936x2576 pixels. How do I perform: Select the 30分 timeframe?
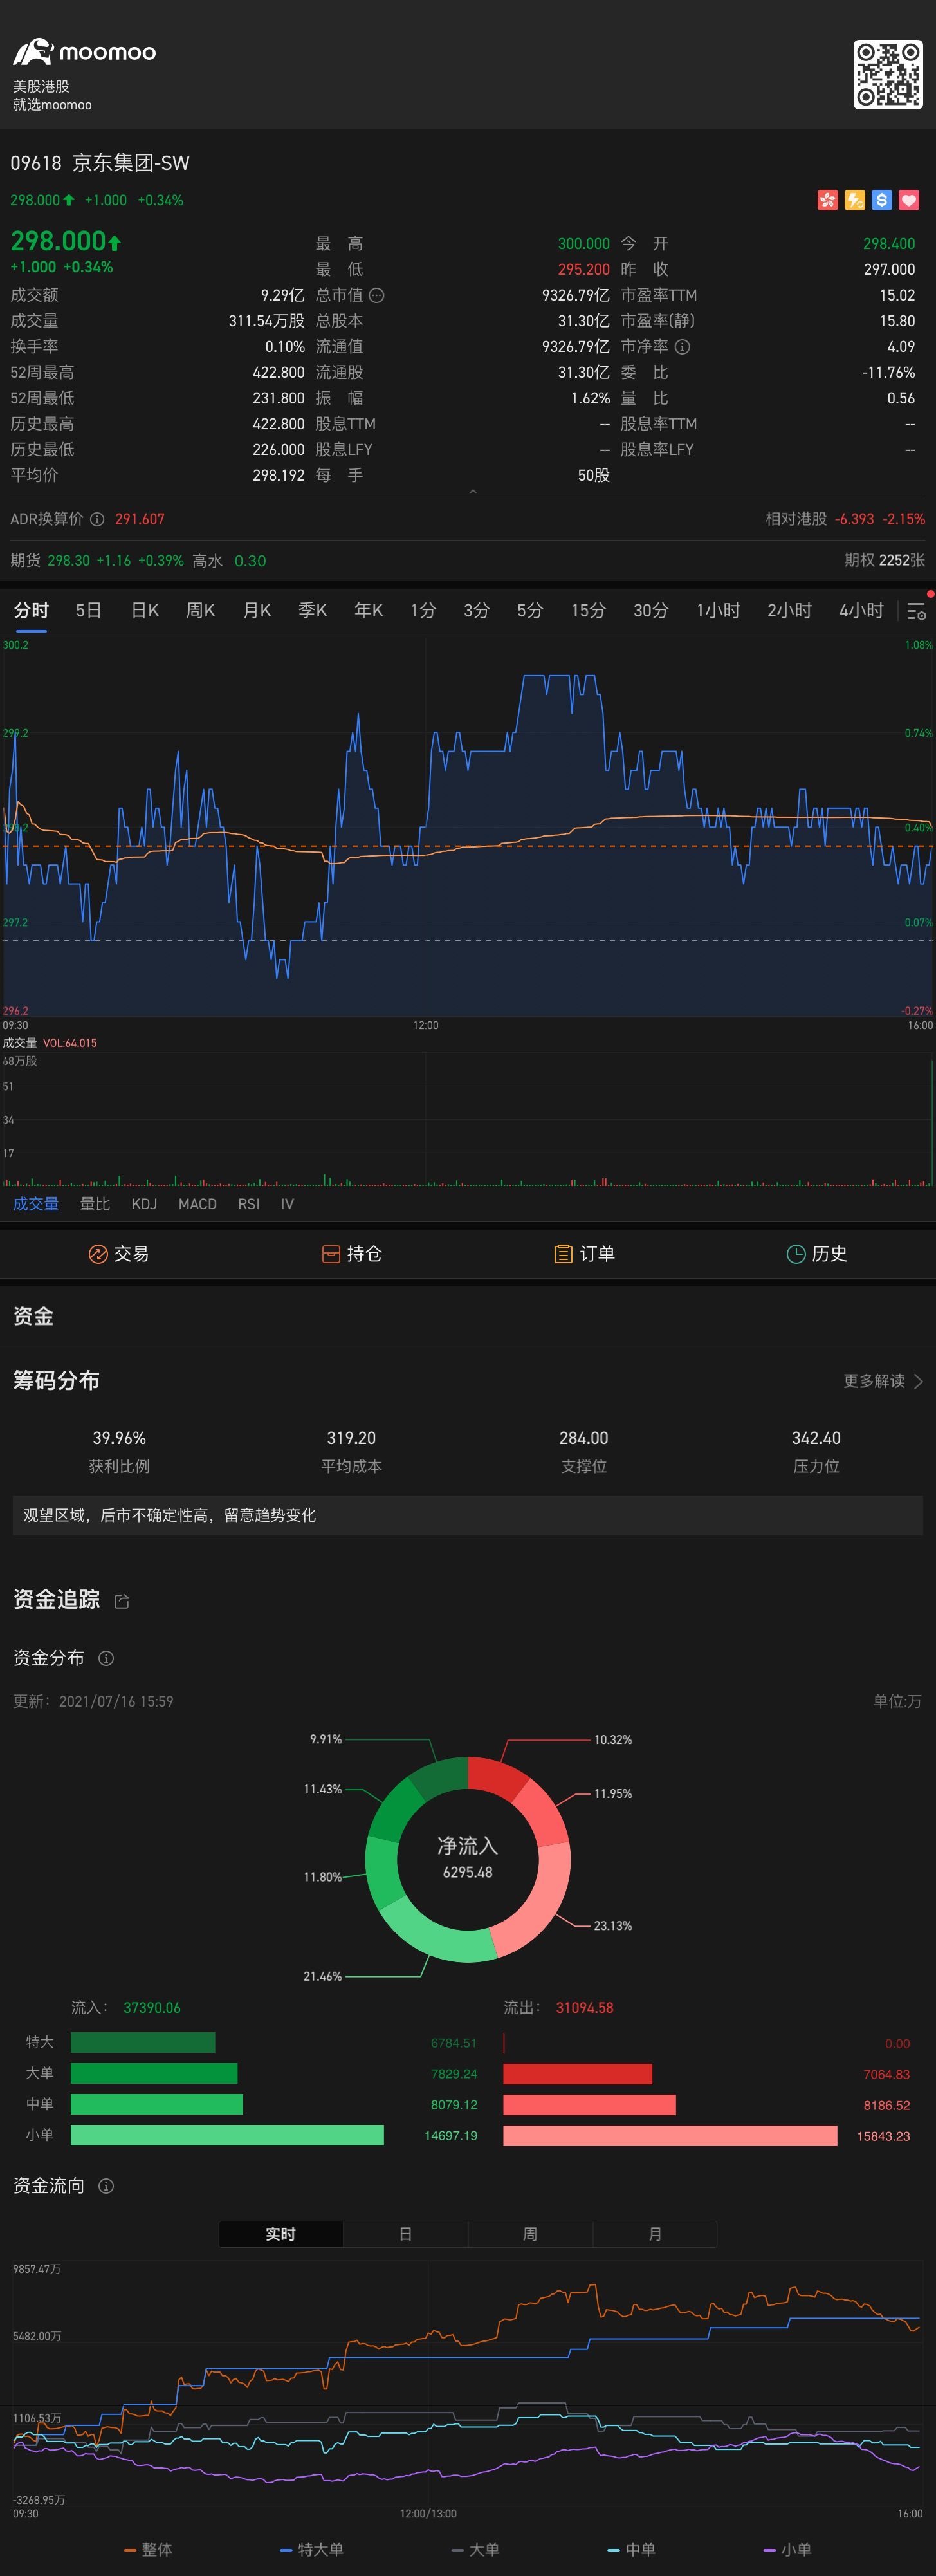650,610
